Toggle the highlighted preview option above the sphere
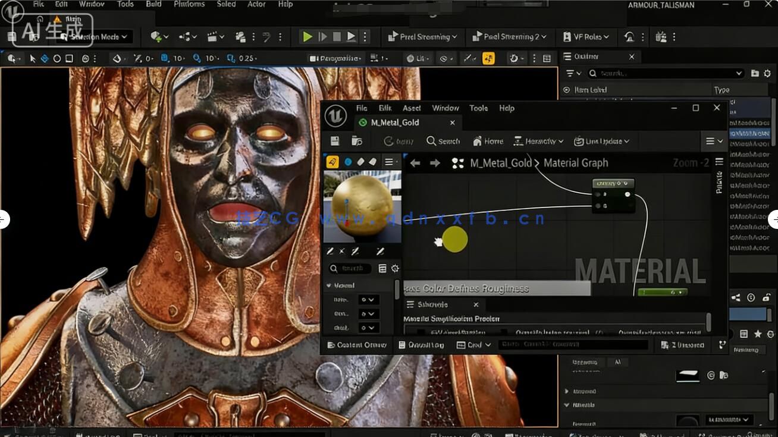 coord(331,161)
